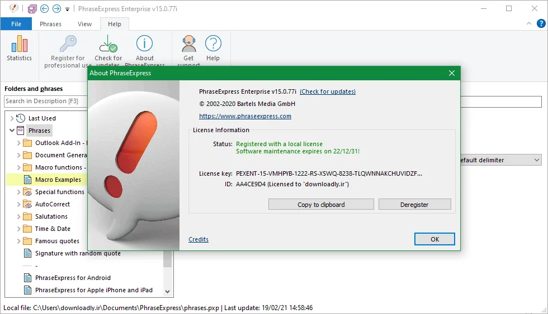Click the AutoCorrect folder icon

[27, 204]
